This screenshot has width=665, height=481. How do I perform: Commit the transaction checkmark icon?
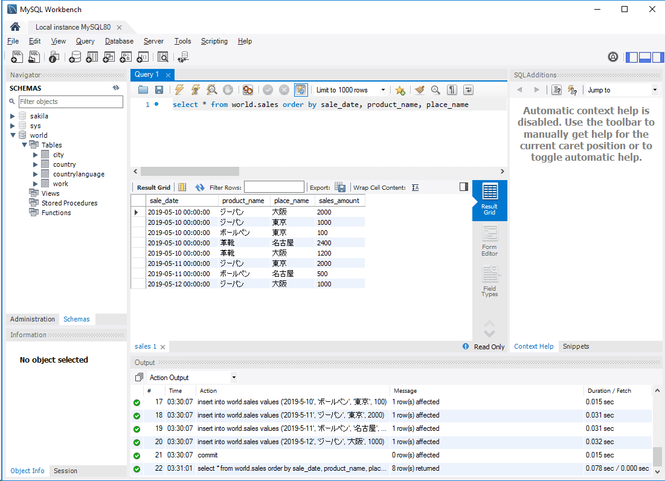coord(268,90)
